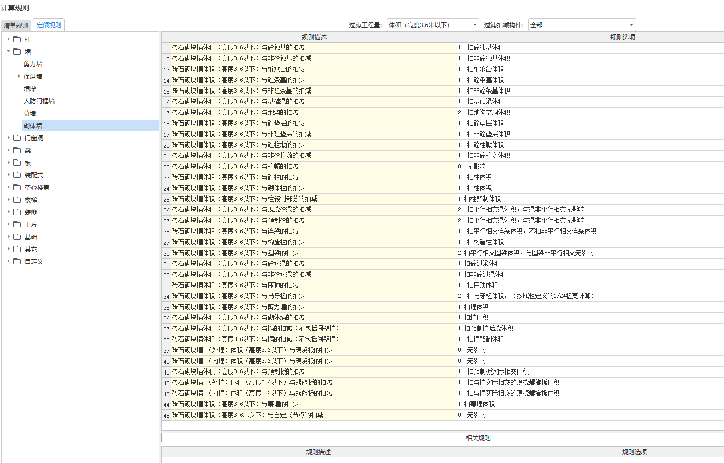Click the 装修 folder icon
Screen dimensions: 724x463
17,212
